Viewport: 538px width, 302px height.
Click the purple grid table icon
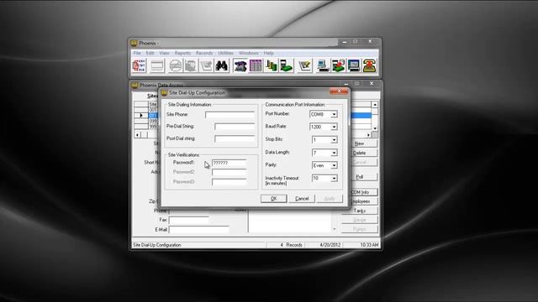click(x=256, y=65)
